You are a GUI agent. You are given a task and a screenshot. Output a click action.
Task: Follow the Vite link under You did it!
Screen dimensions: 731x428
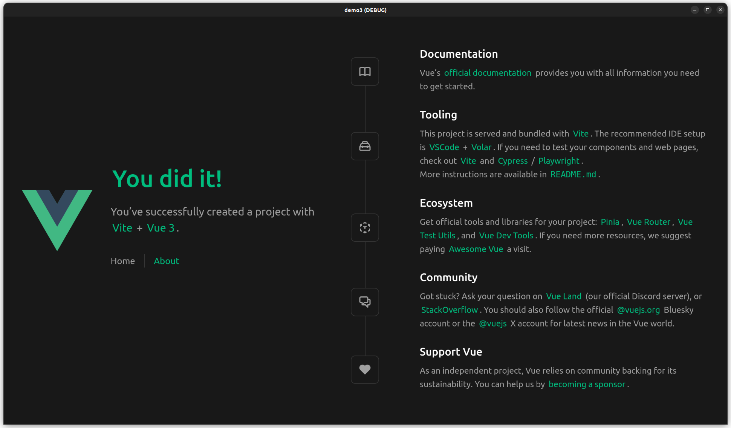pos(122,228)
